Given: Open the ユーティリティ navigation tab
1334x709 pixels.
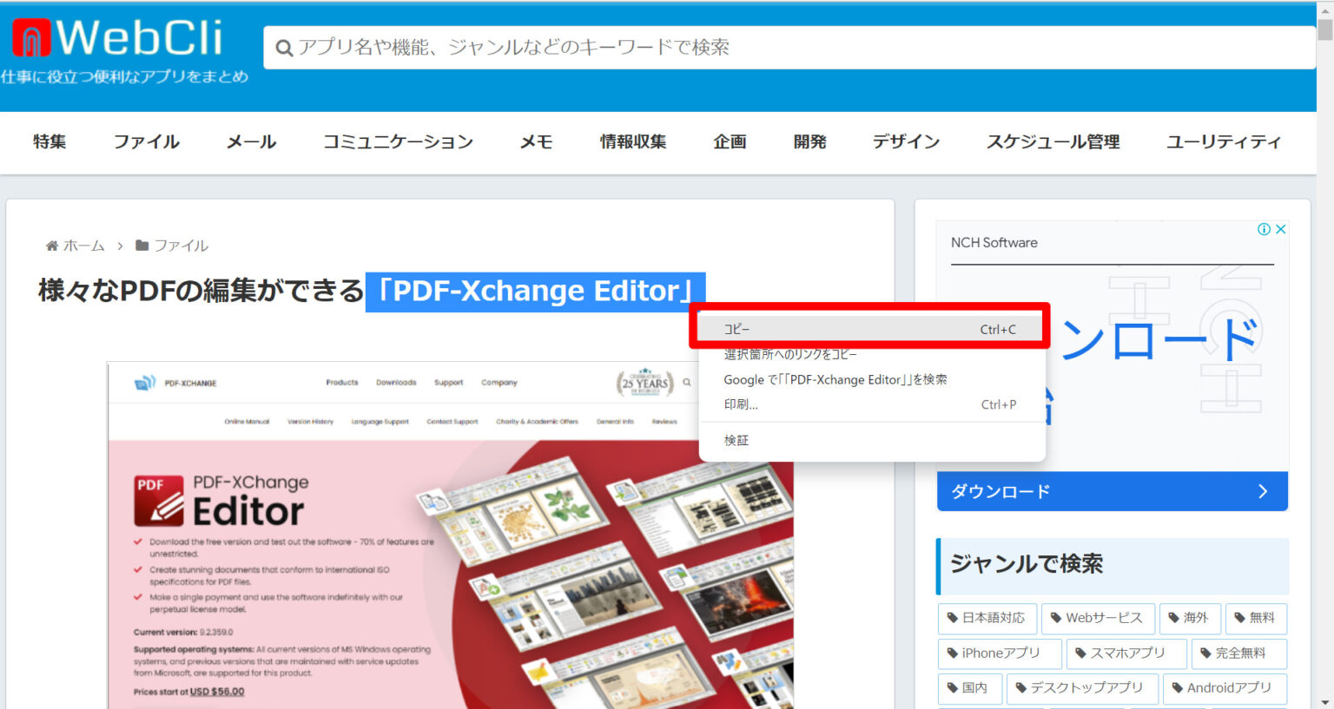Looking at the screenshot, I should click(1223, 141).
